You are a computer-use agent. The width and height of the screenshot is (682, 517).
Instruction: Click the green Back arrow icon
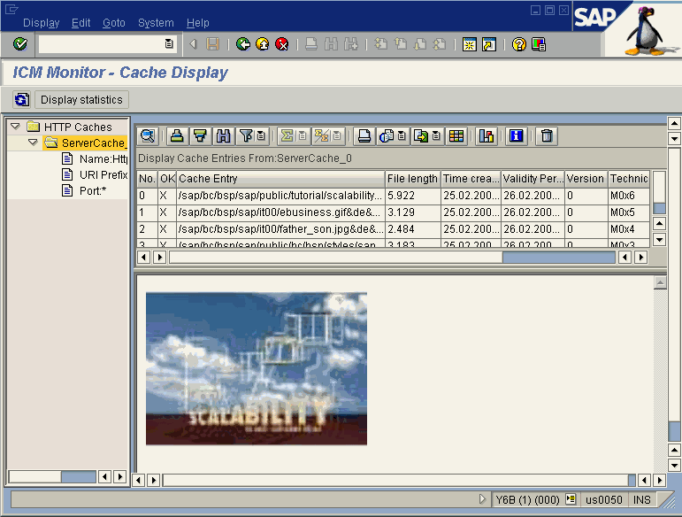(x=243, y=43)
